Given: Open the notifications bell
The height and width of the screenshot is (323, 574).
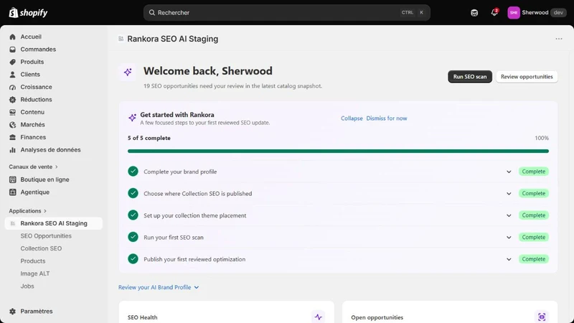Looking at the screenshot, I should coord(494,12).
